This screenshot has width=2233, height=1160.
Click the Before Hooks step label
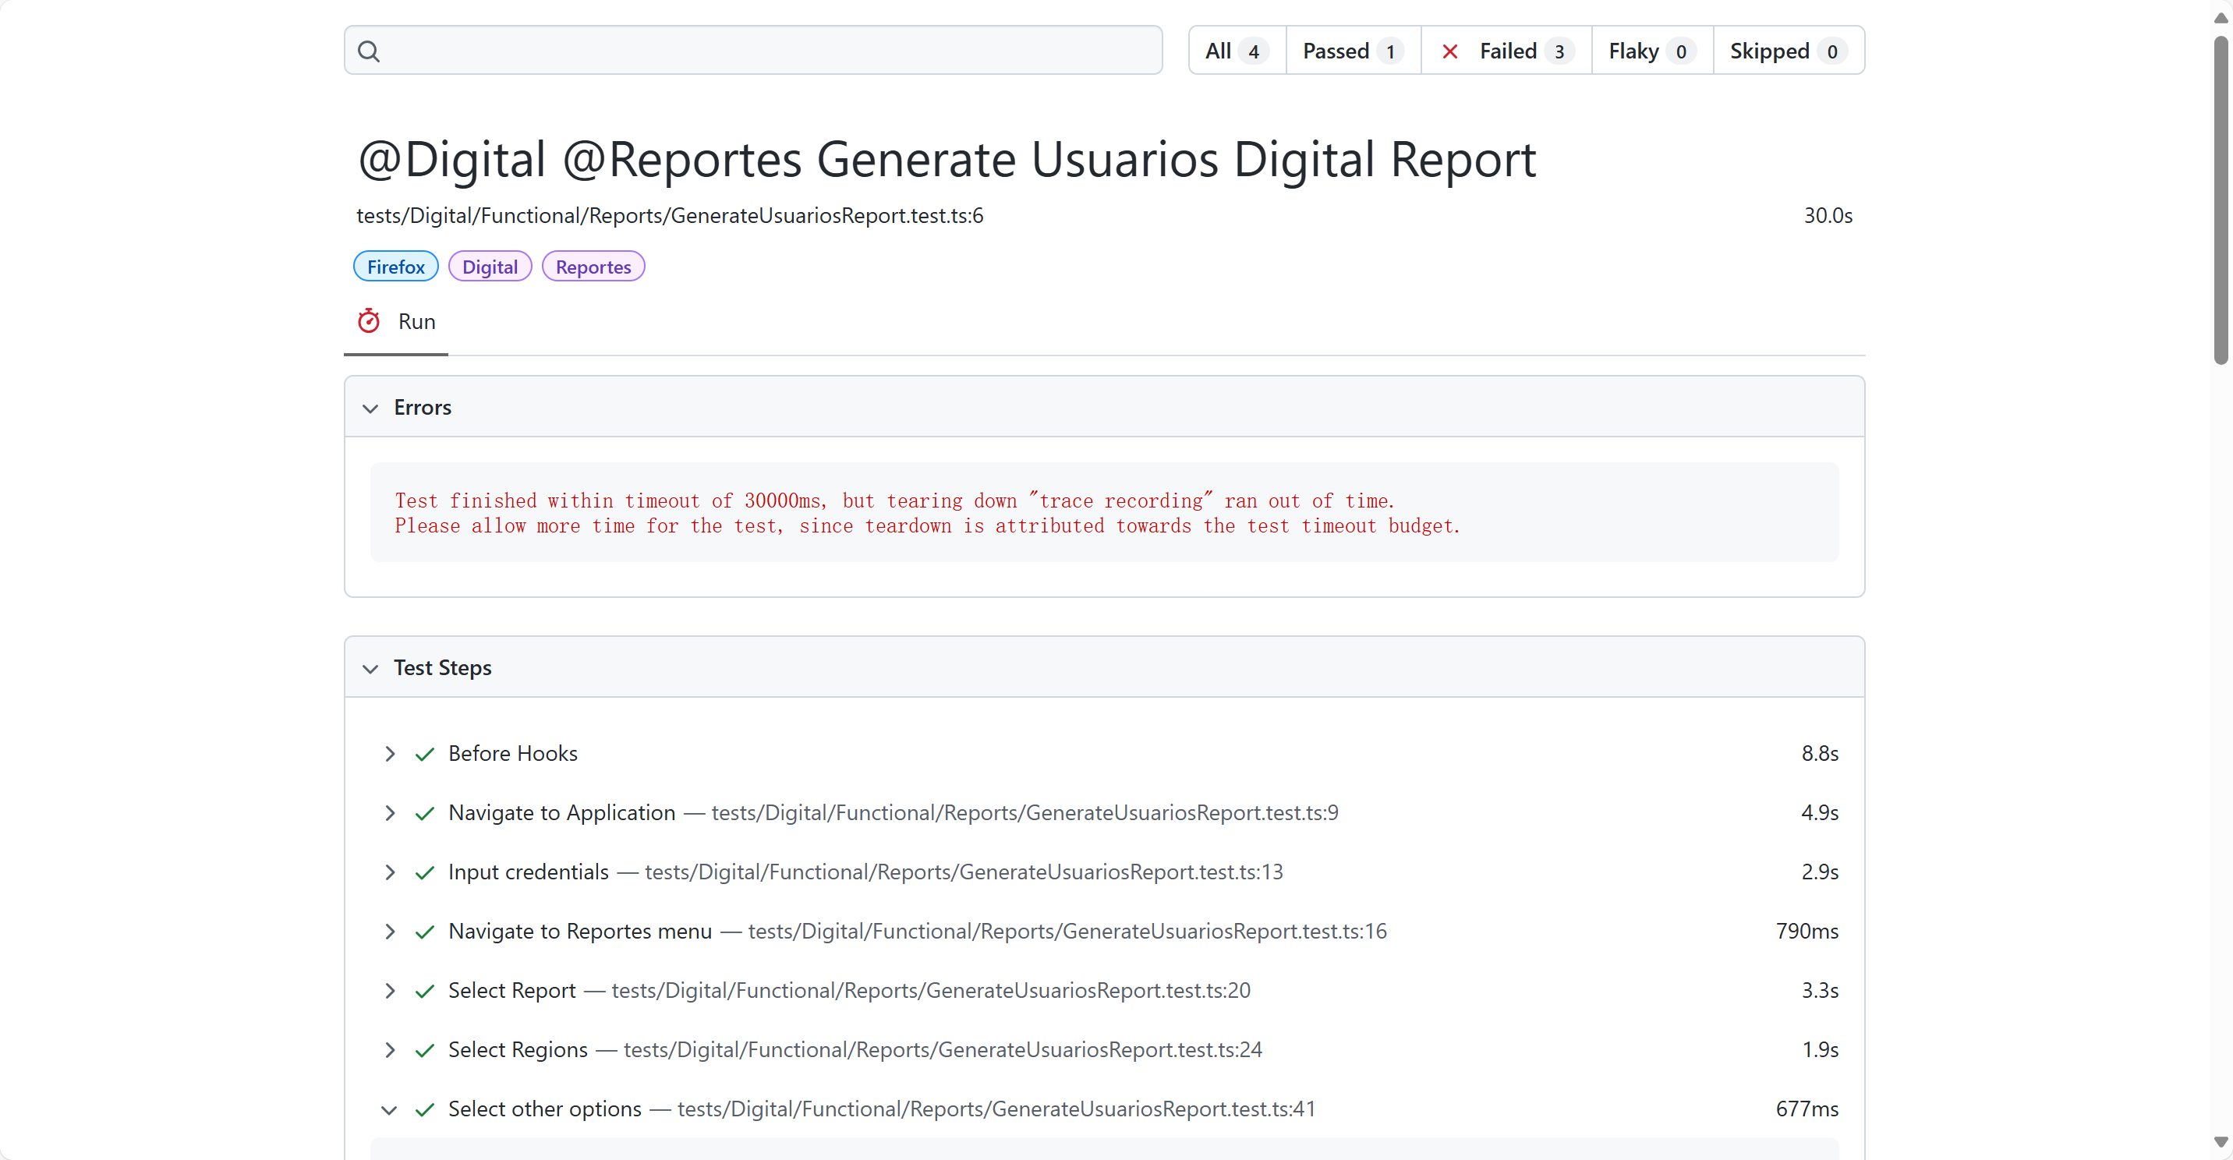[x=513, y=753]
